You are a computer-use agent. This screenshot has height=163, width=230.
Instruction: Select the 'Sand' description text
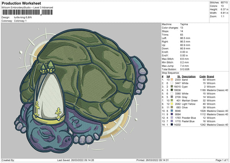185,80
